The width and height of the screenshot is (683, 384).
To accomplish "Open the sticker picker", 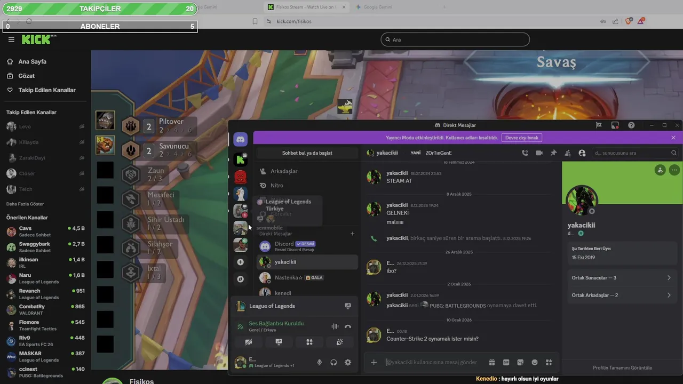I will 520,362.
